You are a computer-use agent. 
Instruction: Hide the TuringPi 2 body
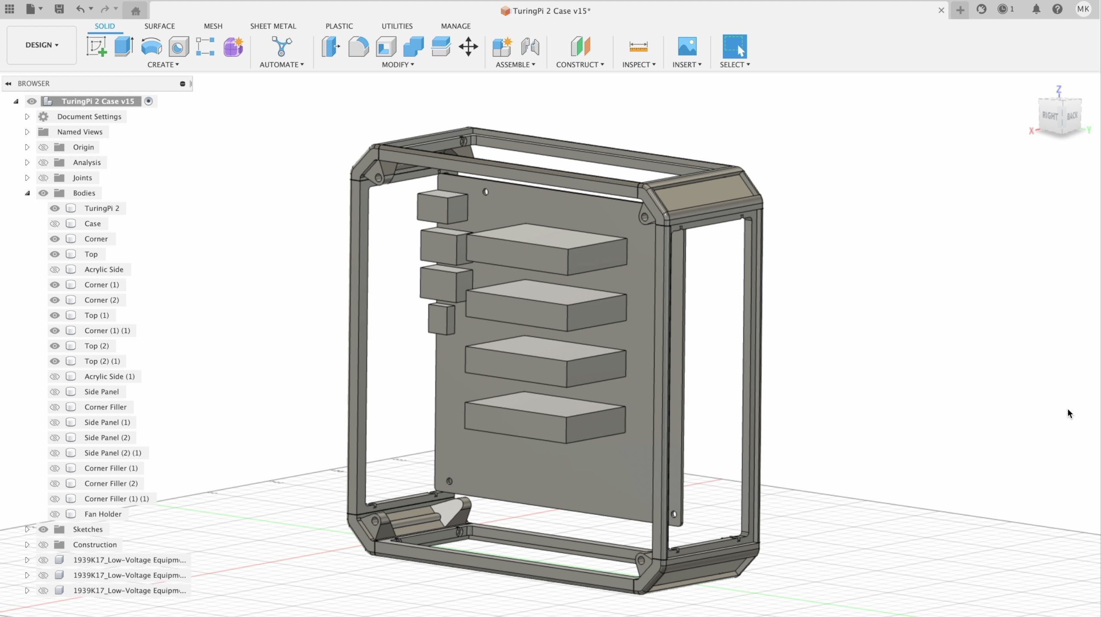point(55,208)
